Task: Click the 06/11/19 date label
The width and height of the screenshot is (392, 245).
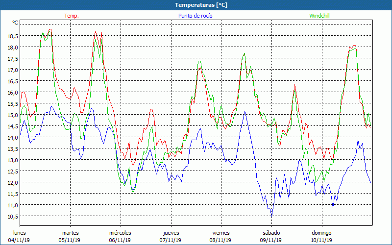Action: click(x=120, y=240)
